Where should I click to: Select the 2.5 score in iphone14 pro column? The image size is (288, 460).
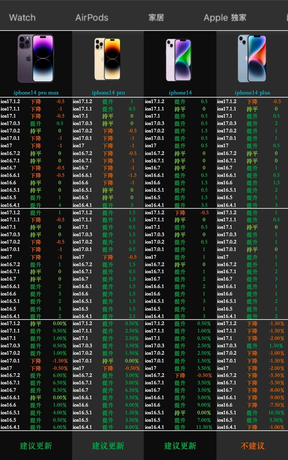[x=132, y=316]
